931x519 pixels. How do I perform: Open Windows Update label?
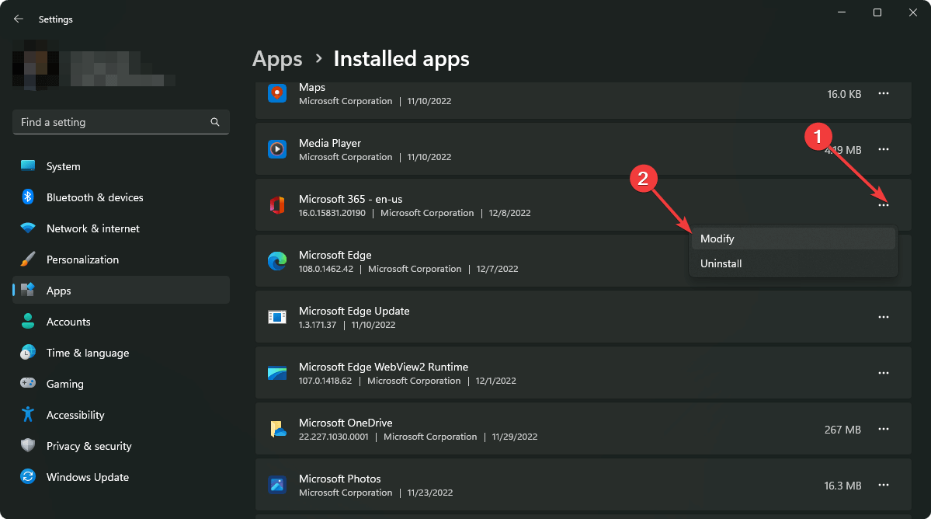tap(88, 477)
